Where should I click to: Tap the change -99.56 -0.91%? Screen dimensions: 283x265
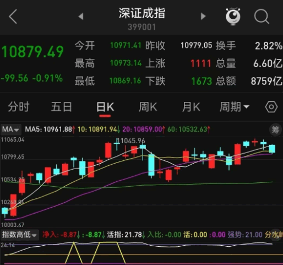(x=32, y=78)
